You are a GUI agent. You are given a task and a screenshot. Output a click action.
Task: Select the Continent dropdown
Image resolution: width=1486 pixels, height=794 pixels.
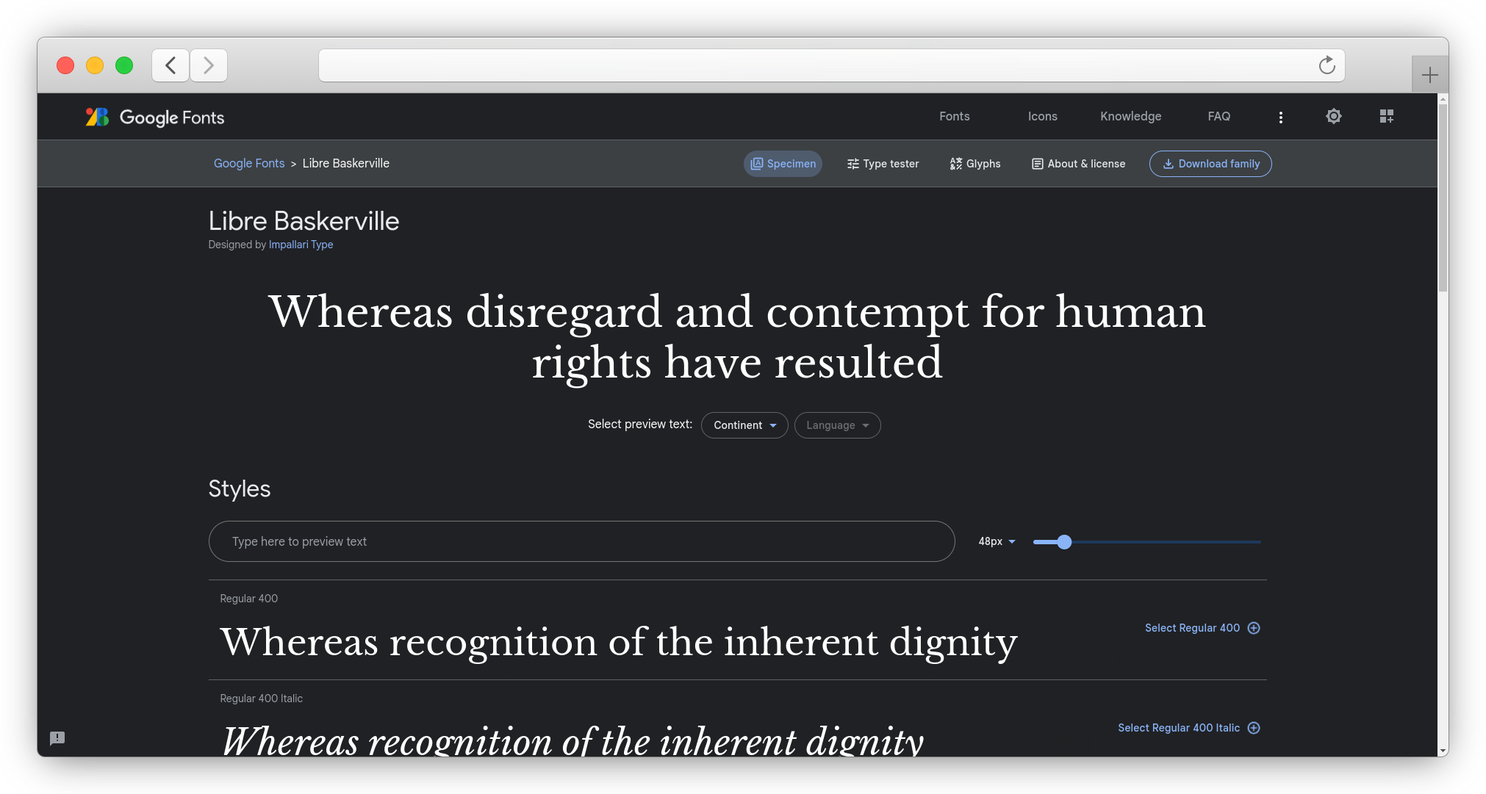click(x=745, y=425)
